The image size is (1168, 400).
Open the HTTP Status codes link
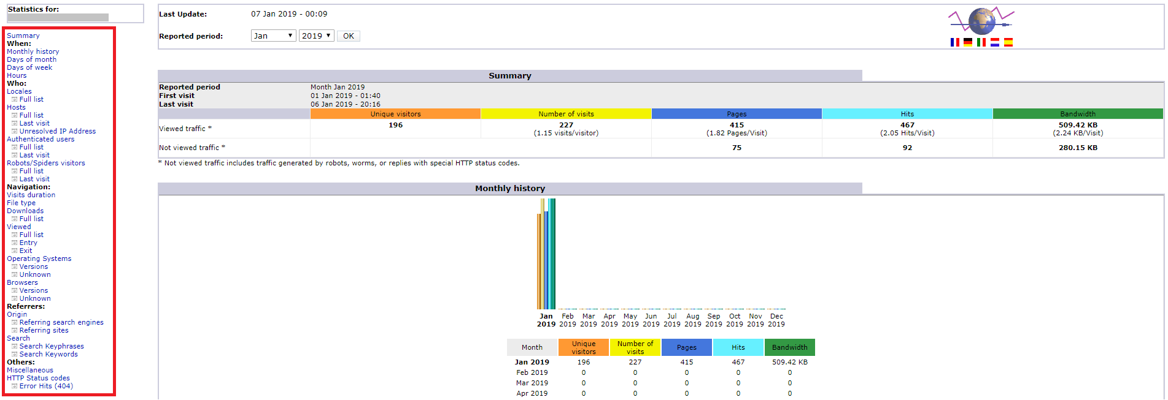click(x=38, y=378)
